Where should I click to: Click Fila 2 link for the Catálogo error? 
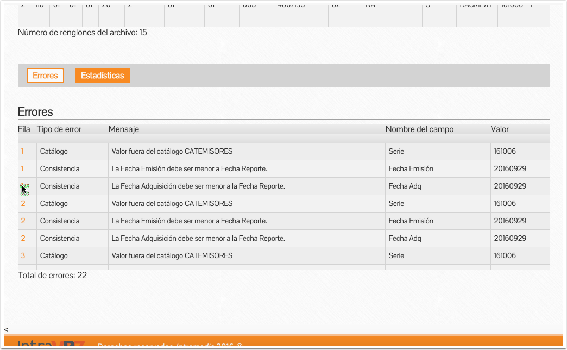[23, 204]
